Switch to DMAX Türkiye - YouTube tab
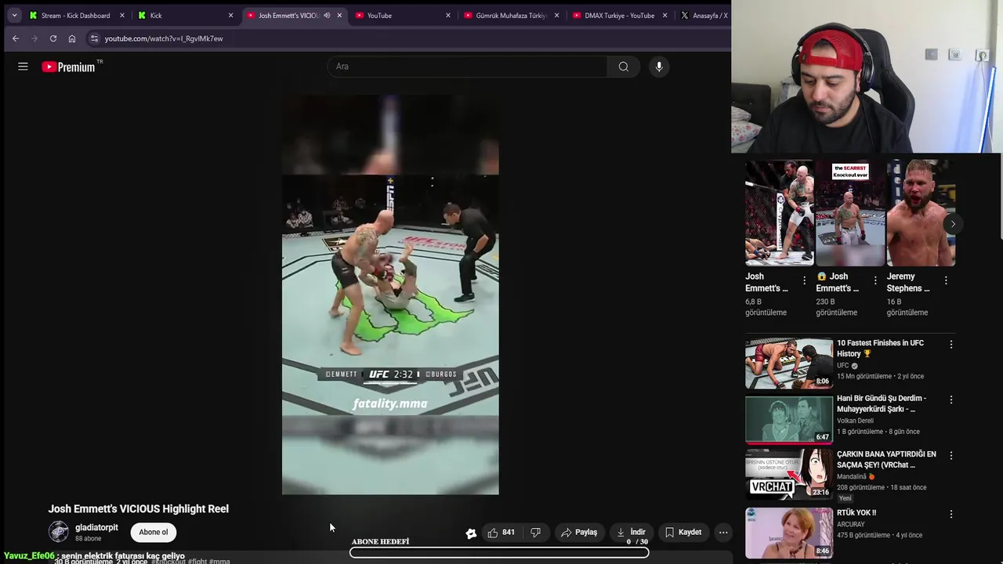1003x564 pixels. (x=619, y=15)
